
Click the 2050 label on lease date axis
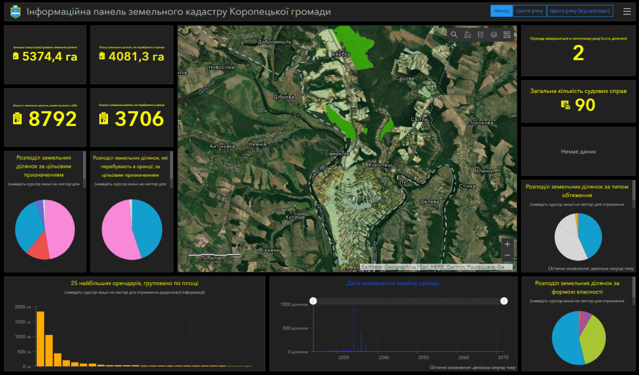[x=424, y=358]
